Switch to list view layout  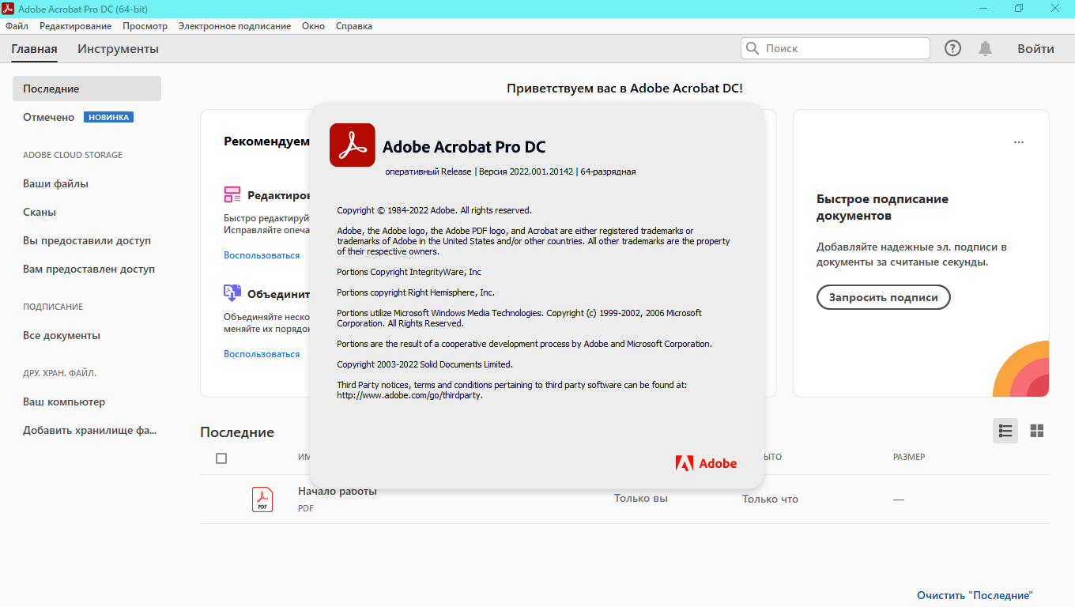point(1005,431)
